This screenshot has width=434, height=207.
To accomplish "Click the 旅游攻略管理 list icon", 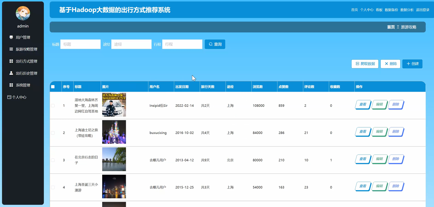I will pyautogui.click(x=11, y=49).
